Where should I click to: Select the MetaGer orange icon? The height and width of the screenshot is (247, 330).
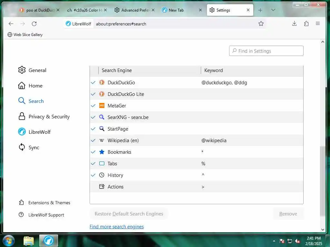point(102,105)
